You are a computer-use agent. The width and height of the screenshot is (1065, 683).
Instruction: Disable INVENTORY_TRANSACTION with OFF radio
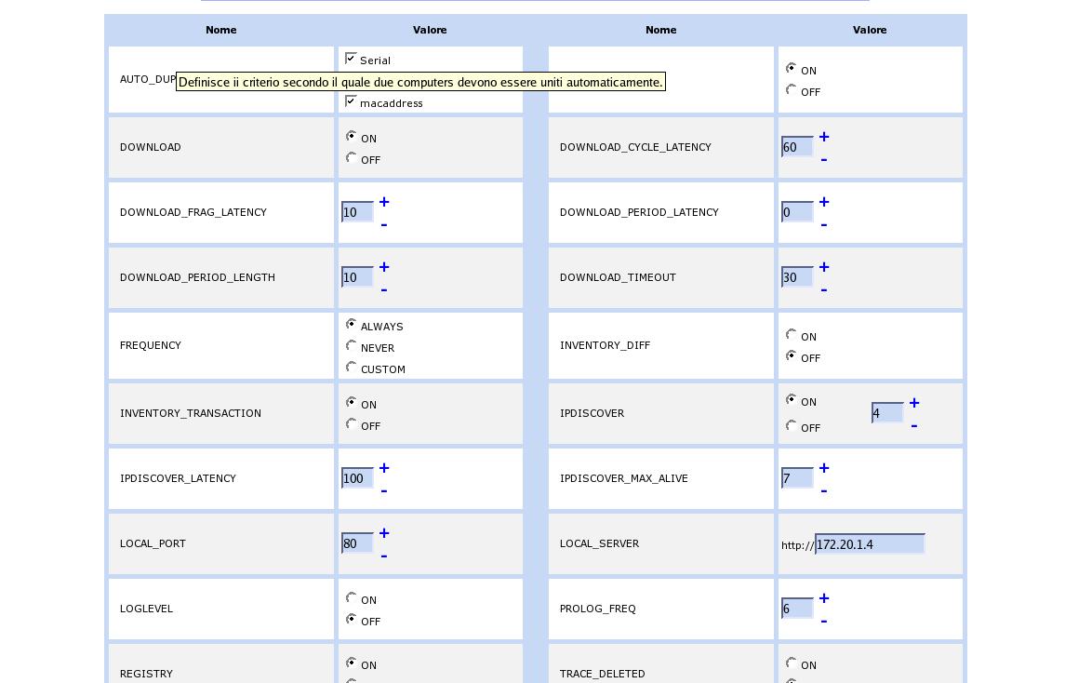click(x=352, y=424)
